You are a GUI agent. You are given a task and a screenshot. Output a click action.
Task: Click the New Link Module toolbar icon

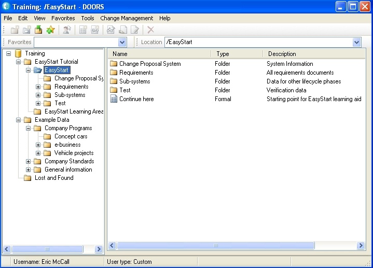coord(95,30)
